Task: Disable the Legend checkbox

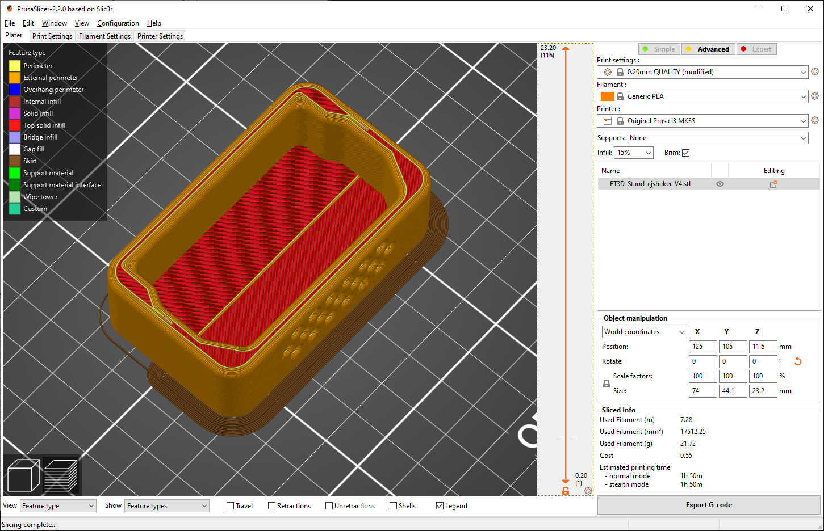Action: point(440,506)
